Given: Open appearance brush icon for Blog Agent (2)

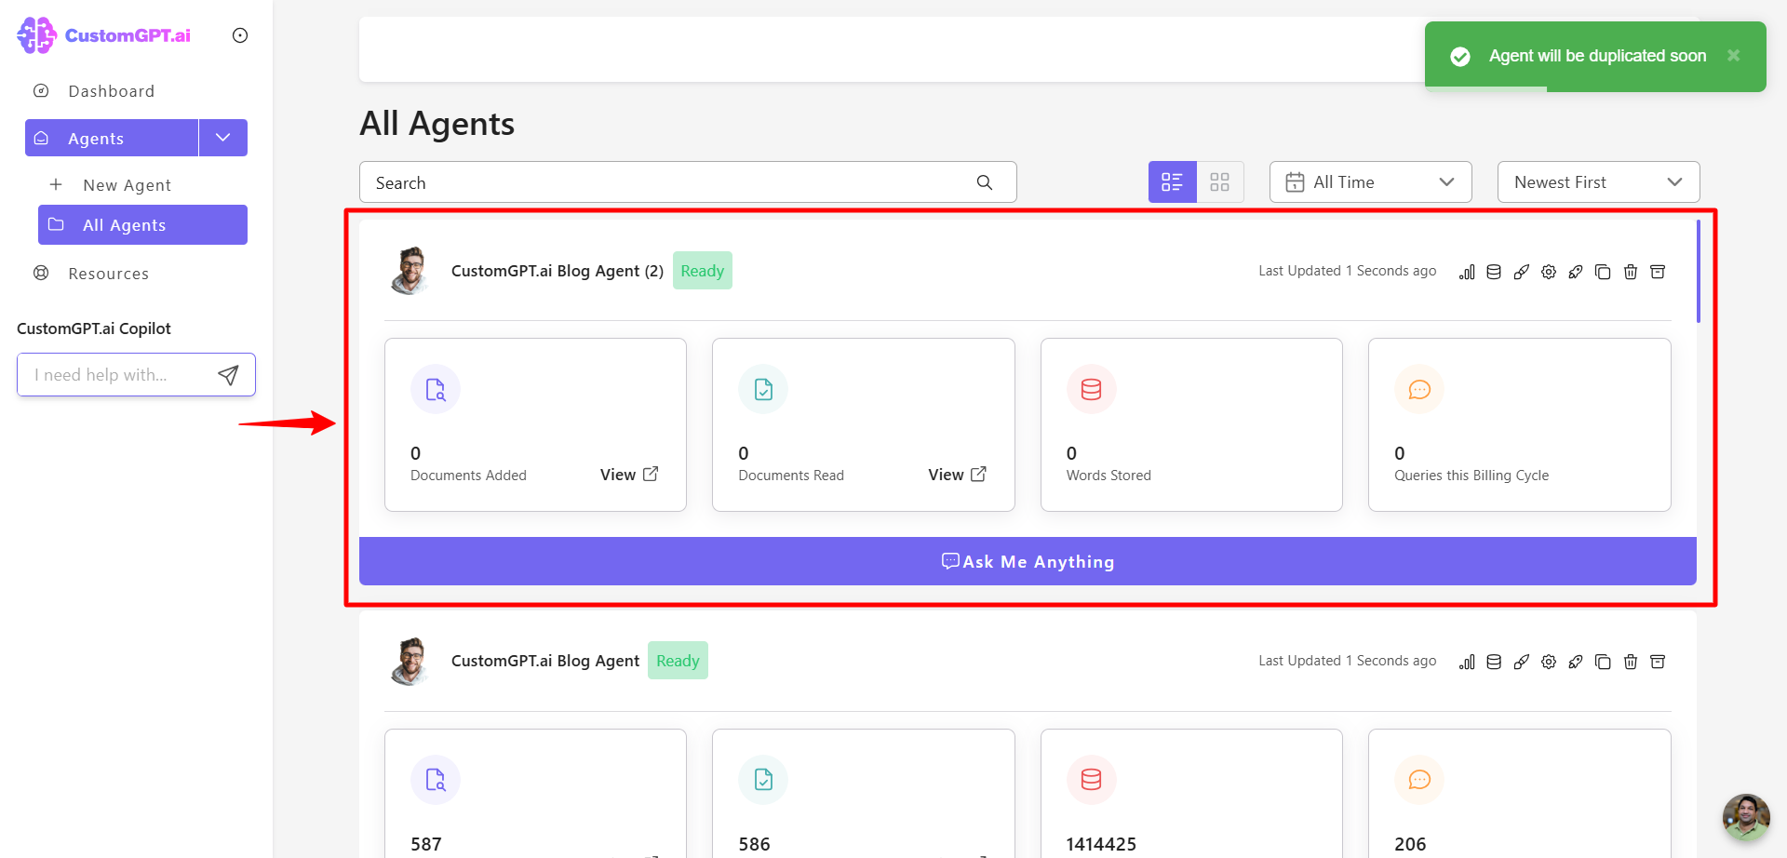Looking at the screenshot, I should [x=1522, y=272].
